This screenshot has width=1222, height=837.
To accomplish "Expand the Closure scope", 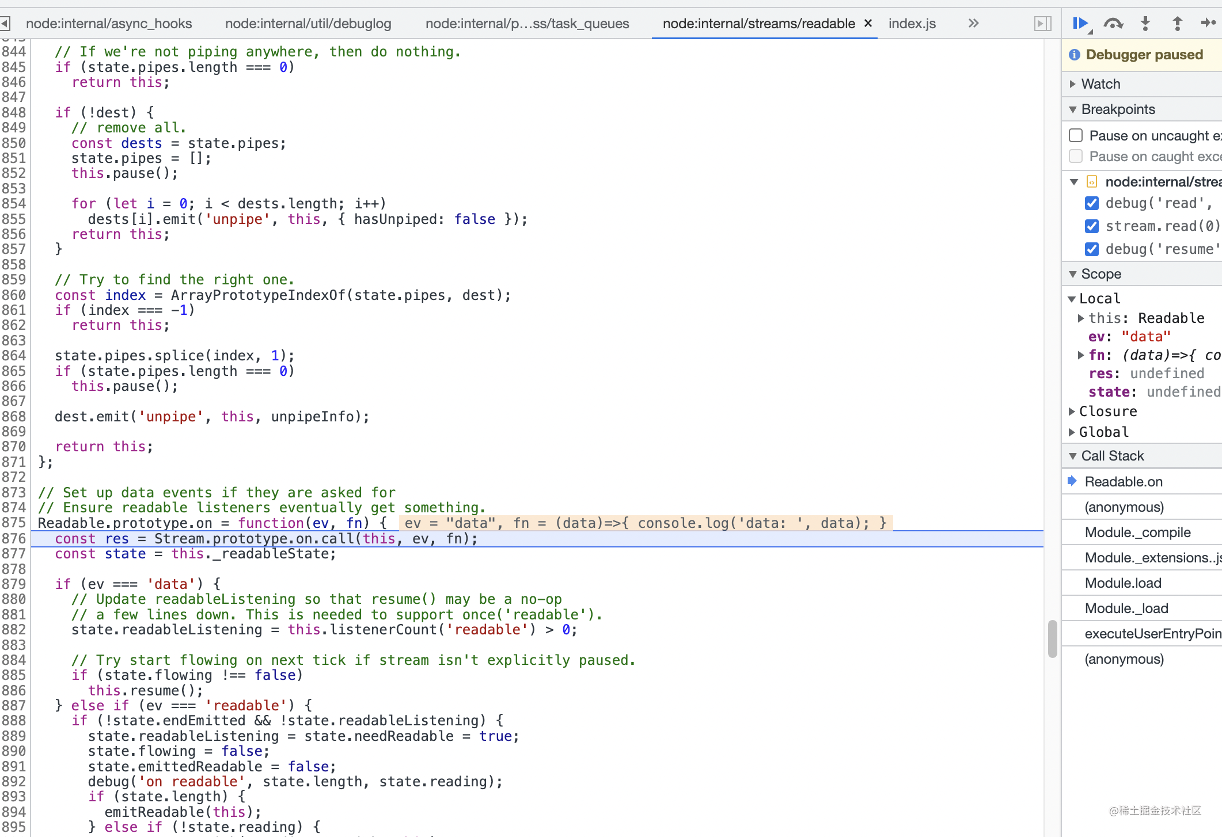I will pyautogui.click(x=1072, y=411).
